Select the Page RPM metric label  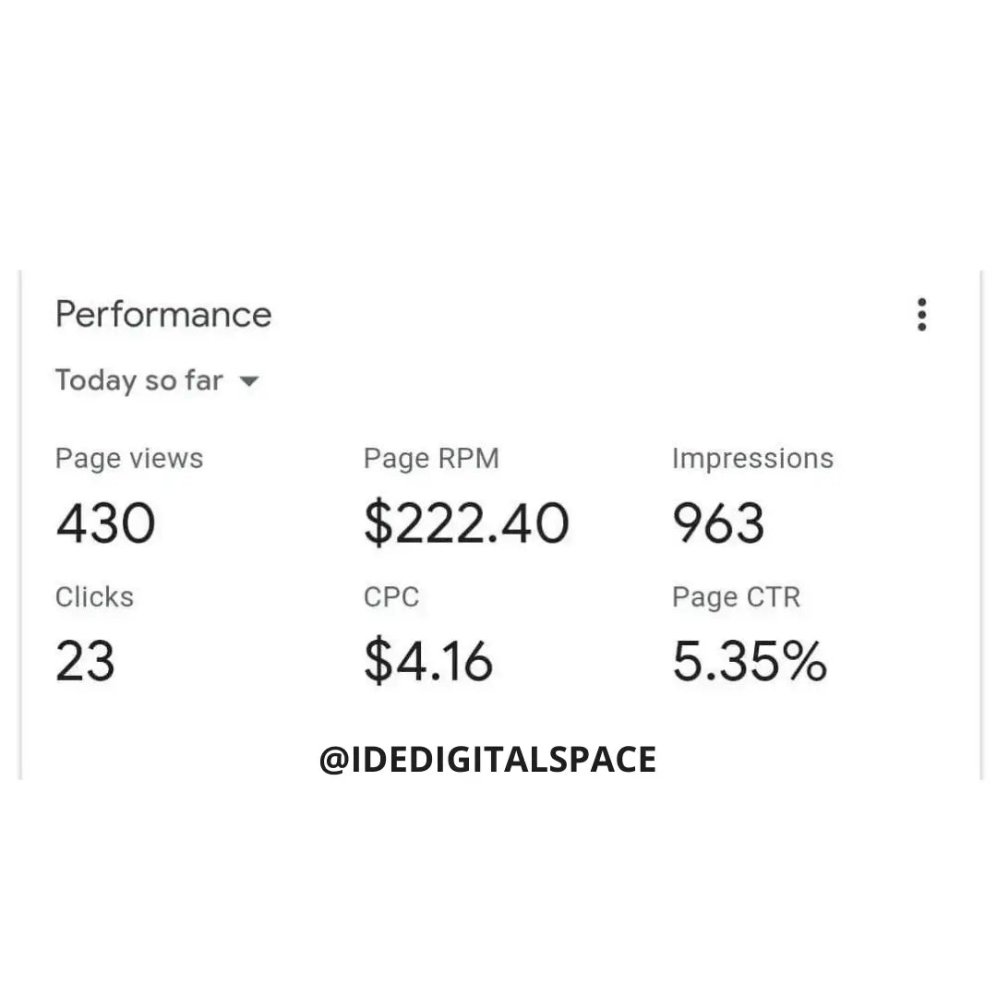click(431, 459)
